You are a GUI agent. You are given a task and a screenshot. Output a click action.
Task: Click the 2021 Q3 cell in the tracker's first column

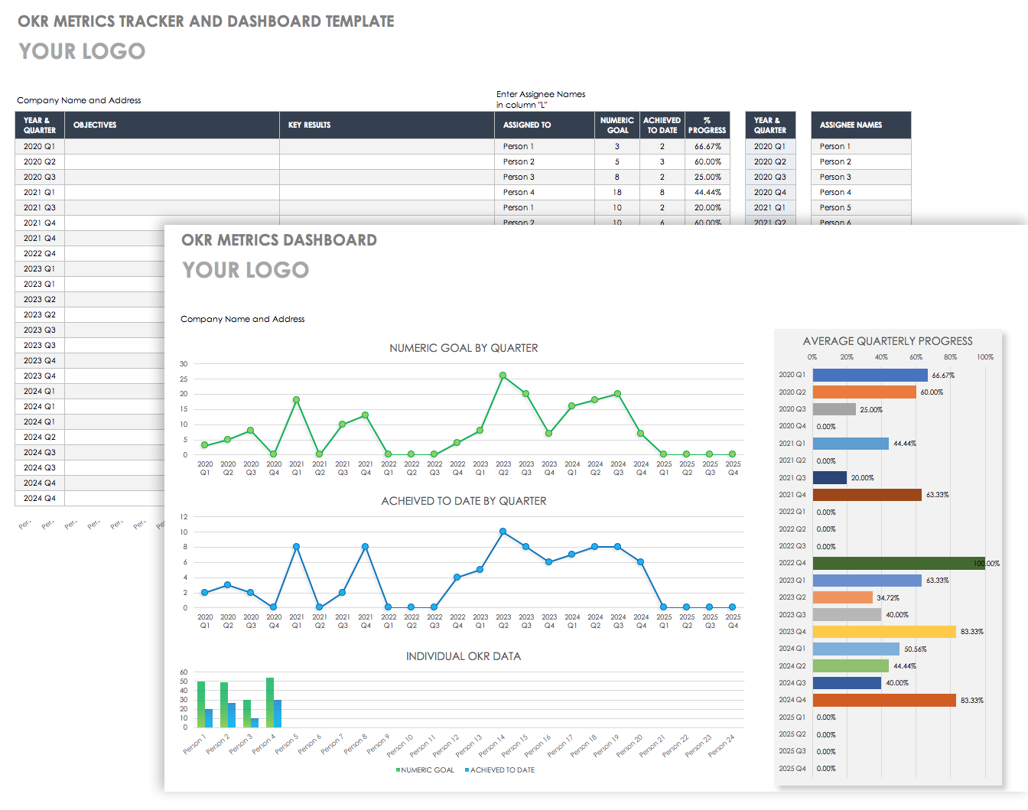[40, 207]
